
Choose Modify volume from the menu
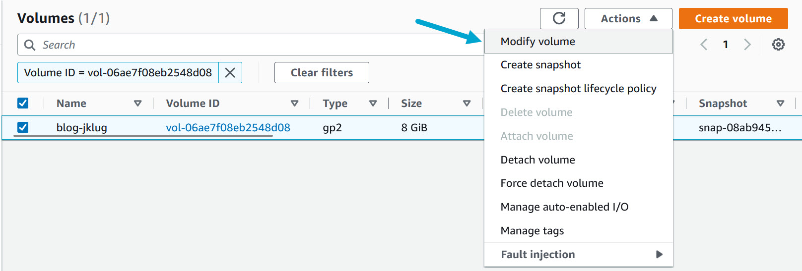point(537,42)
